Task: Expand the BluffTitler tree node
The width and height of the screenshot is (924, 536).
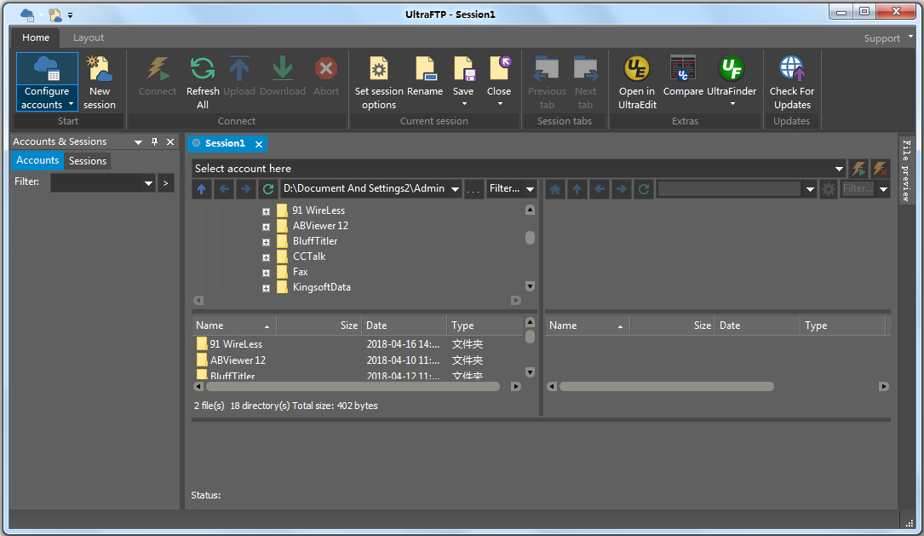Action: (x=267, y=241)
